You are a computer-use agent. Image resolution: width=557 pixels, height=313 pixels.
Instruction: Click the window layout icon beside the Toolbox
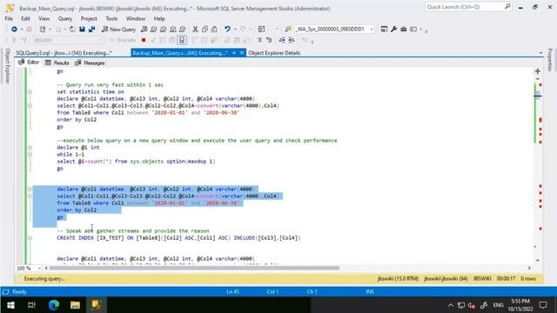point(413,29)
